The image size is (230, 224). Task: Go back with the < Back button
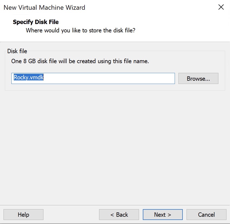[x=119, y=215]
